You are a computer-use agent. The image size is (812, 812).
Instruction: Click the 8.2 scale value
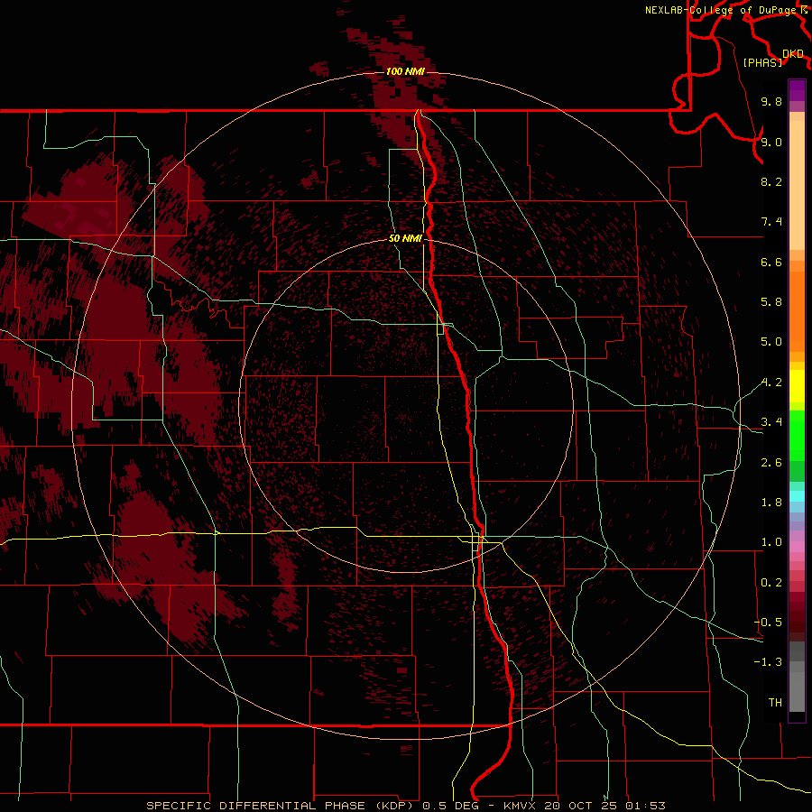pyautogui.click(x=771, y=181)
